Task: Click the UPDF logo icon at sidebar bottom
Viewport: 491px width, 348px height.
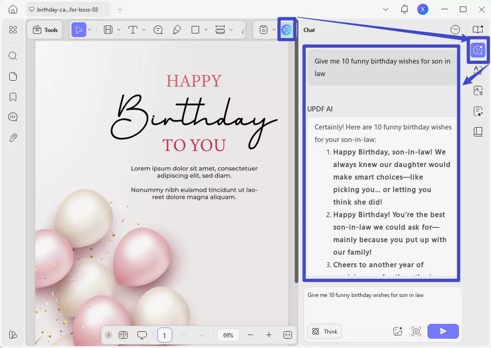Action: [13, 335]
